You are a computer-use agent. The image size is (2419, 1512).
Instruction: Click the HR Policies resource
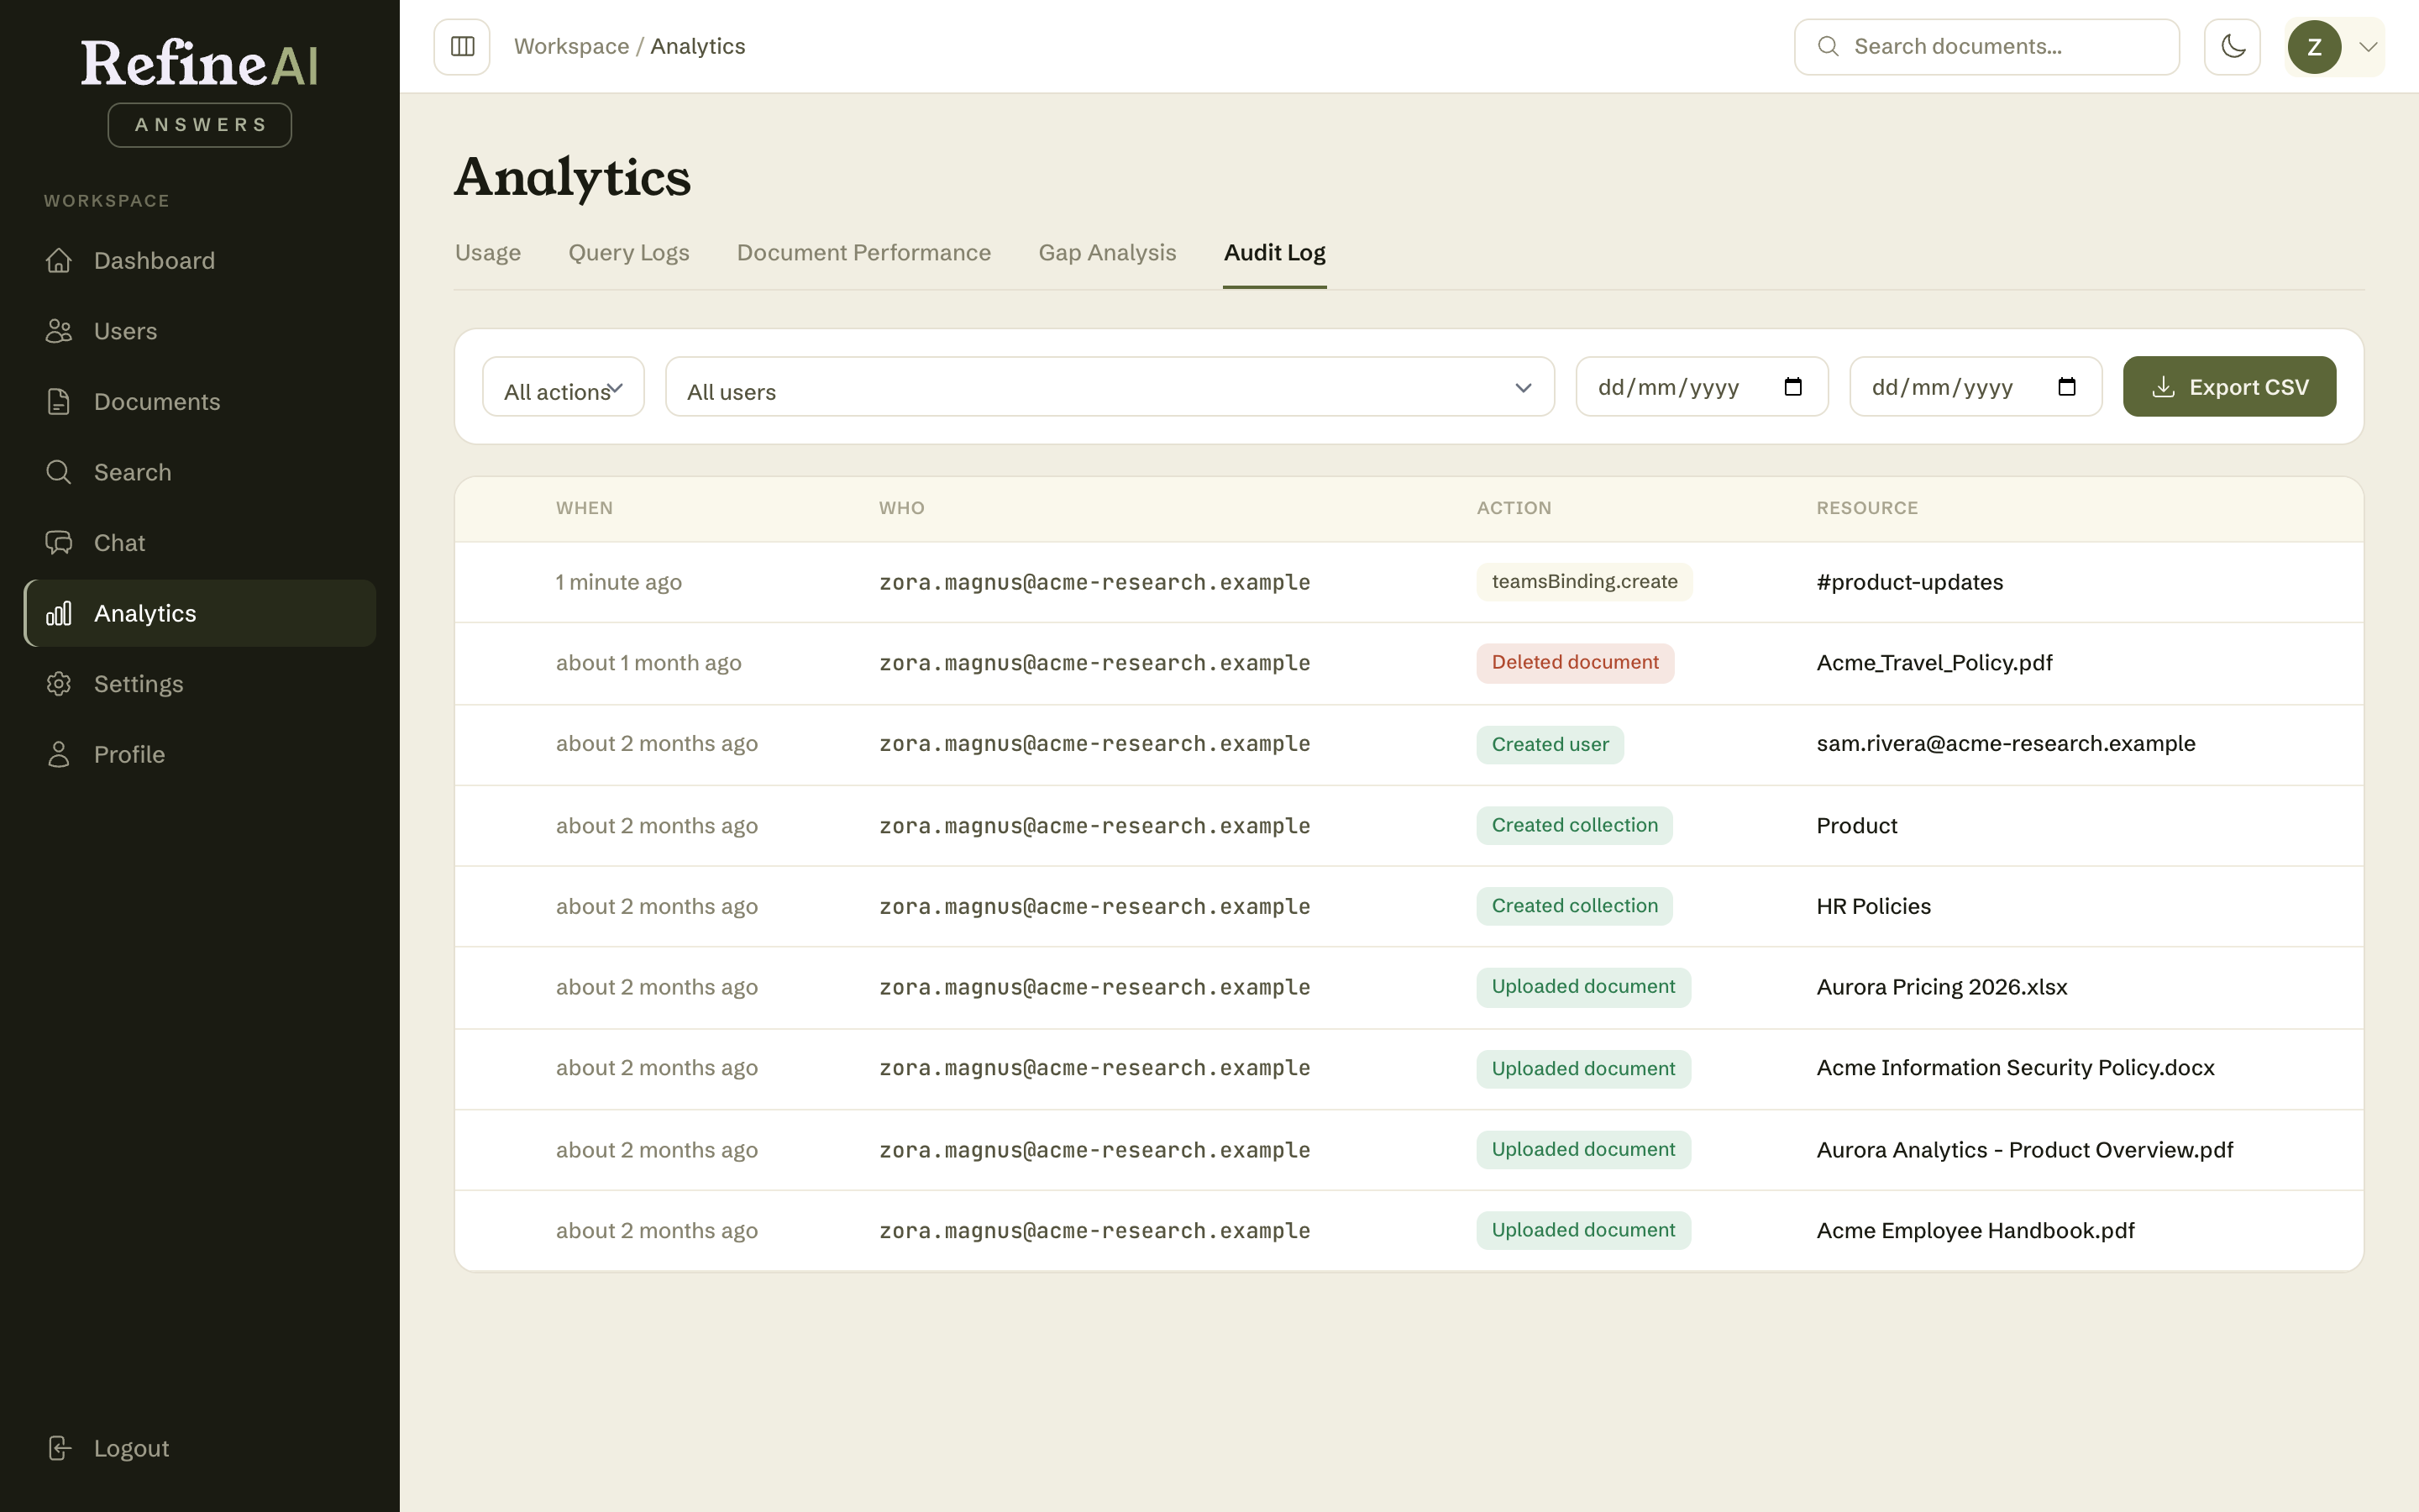click(x=1873, y=906)
